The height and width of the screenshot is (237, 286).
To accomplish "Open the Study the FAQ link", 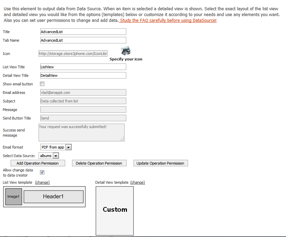I will coord(168,20).
